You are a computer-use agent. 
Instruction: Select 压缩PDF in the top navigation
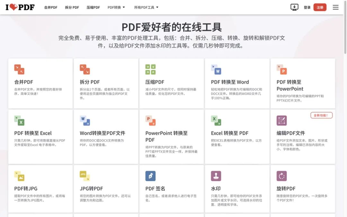[x=93, y=7]
